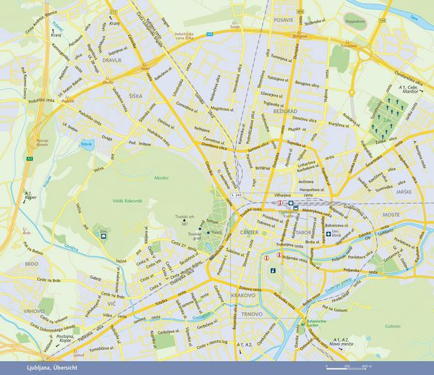Select the Tivolski vrh peak triangle marker
This screenshot has width=434, height=375.
(184, 220)
